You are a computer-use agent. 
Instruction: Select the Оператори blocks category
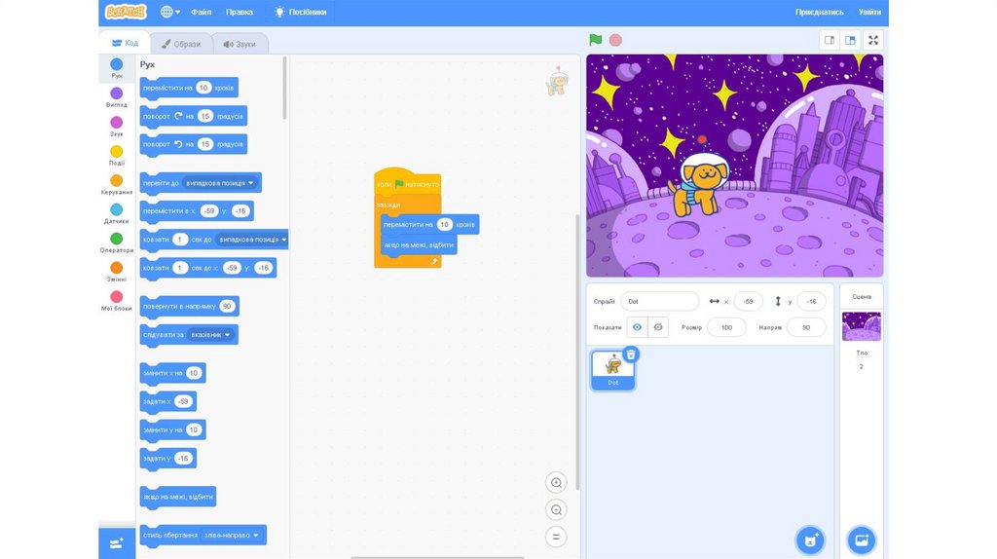click(x=117, y=242)
